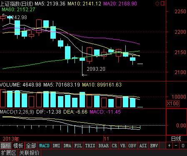
Task: Select the MACD indicator tab
Action: 44,146
